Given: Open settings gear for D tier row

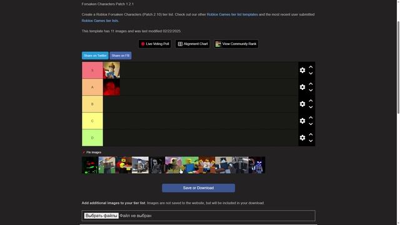Looking at the screenshot, I should (x=302, y=137).
